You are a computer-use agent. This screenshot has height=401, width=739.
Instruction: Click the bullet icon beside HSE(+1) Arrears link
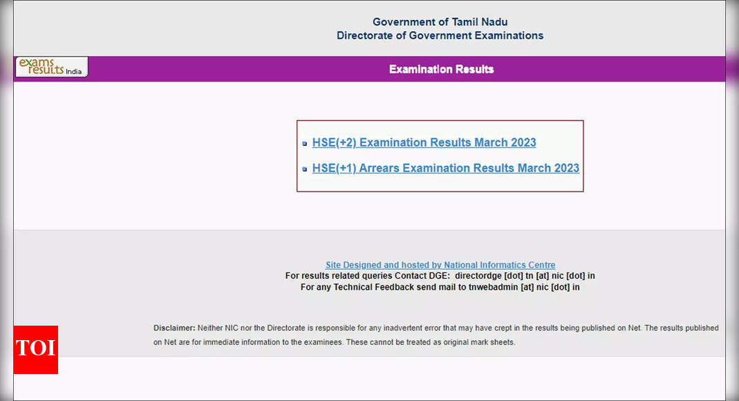tap(305, 169)
